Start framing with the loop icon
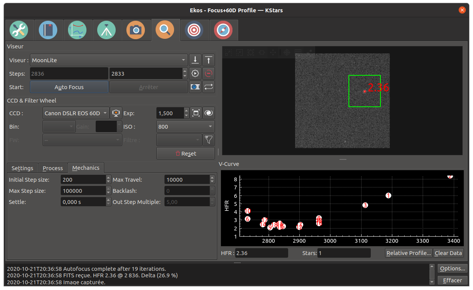 click(x=208, y=87)
